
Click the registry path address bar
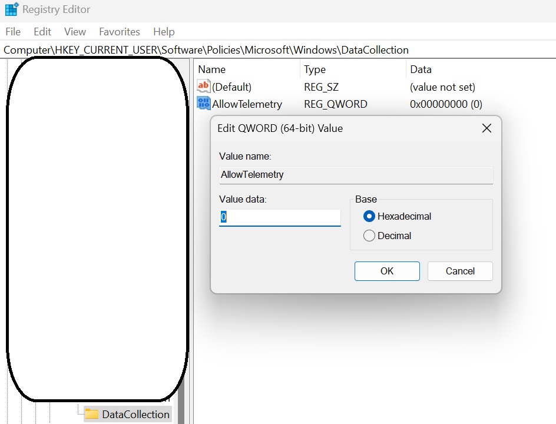pos(278,49)
